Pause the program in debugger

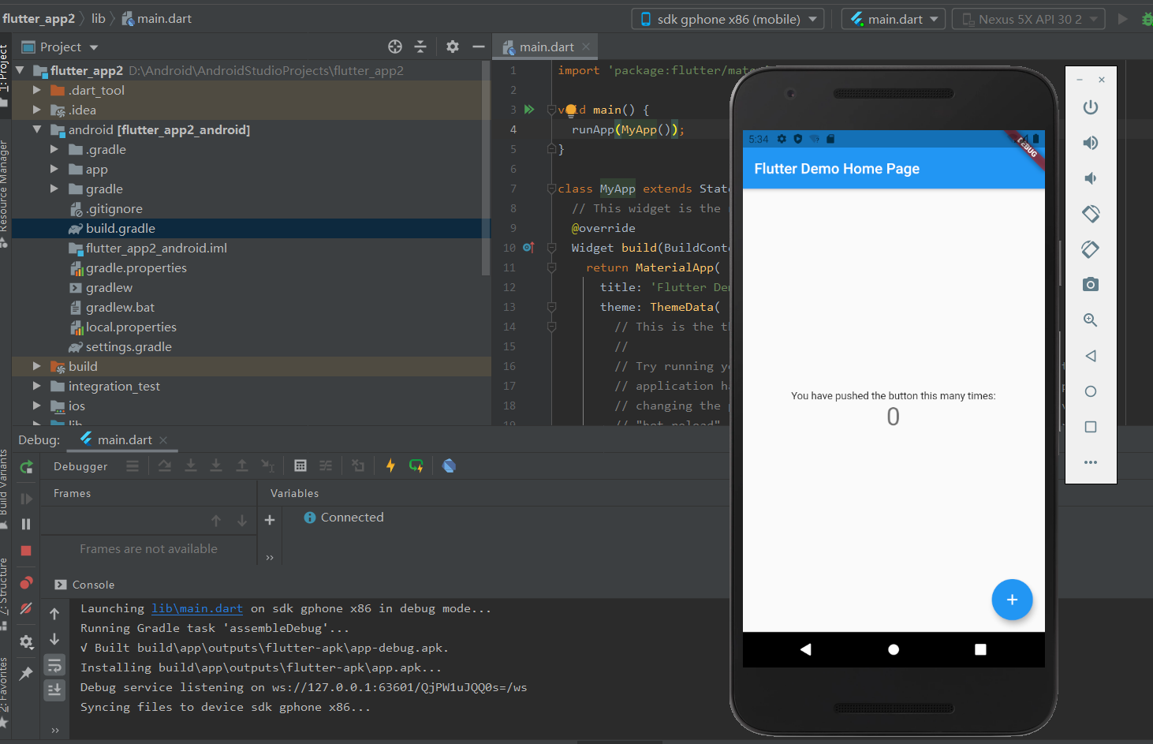coord(26,524)
